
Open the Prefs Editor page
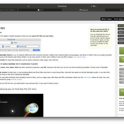[x=119, y=19]
